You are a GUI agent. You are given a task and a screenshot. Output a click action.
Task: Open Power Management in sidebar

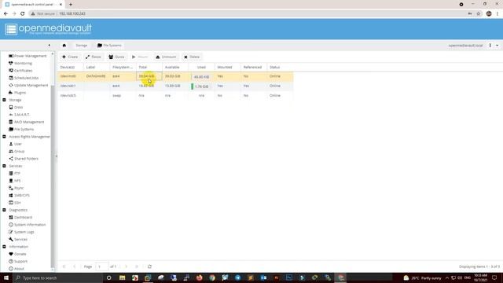(28, 56)
